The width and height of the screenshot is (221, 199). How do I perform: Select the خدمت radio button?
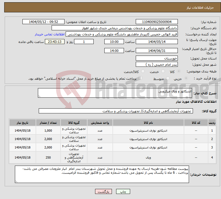tap(163, 71)
